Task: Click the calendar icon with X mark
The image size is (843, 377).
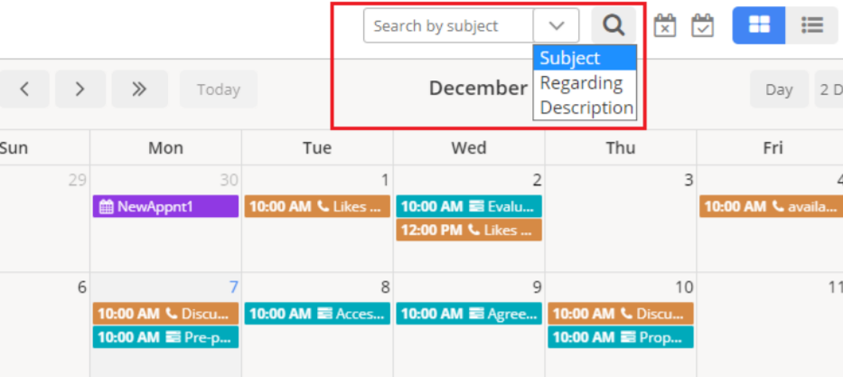Action: pyautogui.click(x=665, y=25)
